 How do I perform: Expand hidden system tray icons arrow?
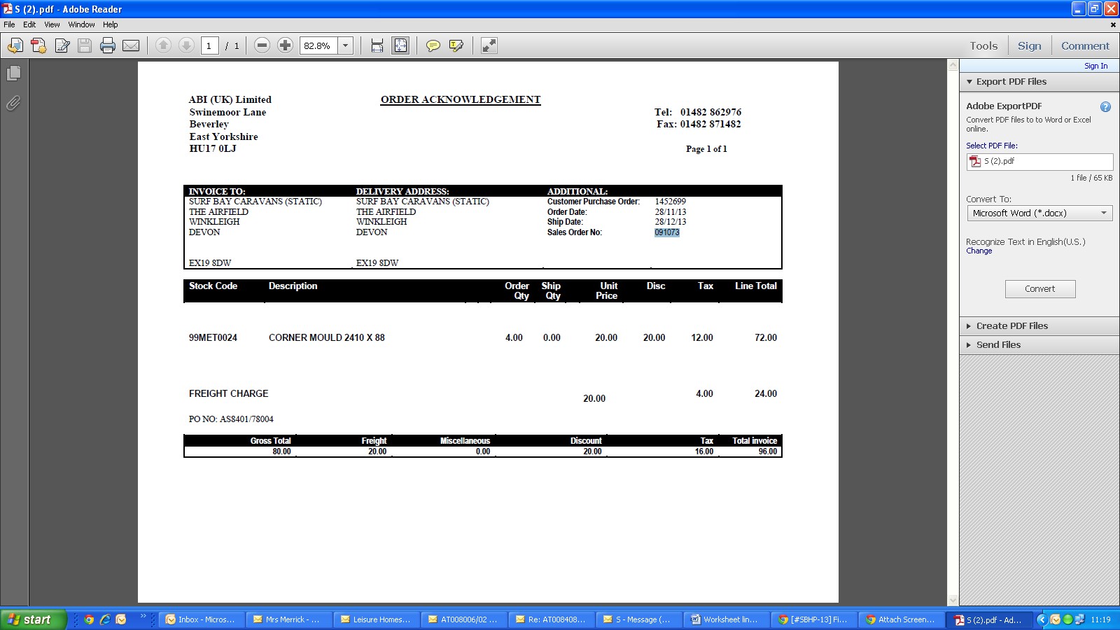(x=1042, y=619)
